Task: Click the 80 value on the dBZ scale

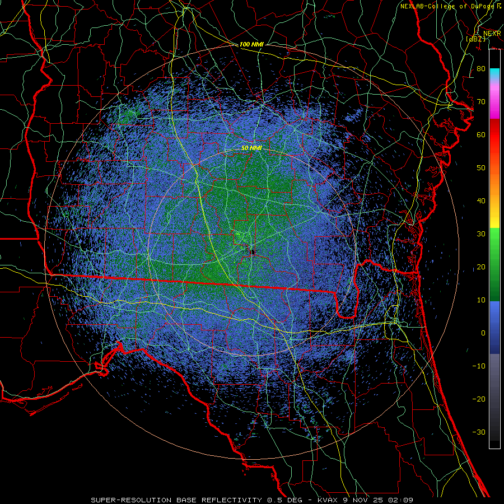Action: [x=481, y=68]
